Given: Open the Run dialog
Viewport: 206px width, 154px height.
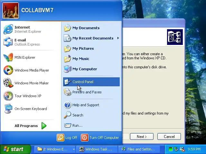Looking at the screenshot, I should click(x=91, y=125).
